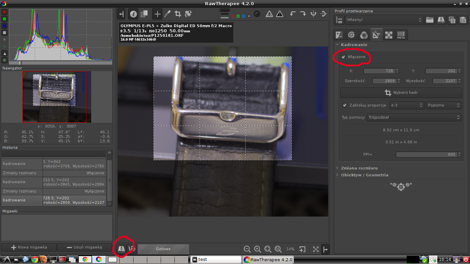Rotate the image left
Viewport: 470px width, 264px height.
tap(293, 14)
